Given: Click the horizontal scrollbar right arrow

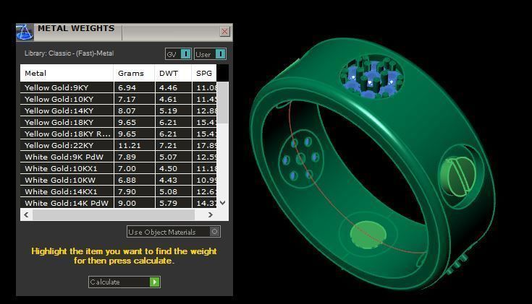Looking at the screenshot, I should (211, 214).
